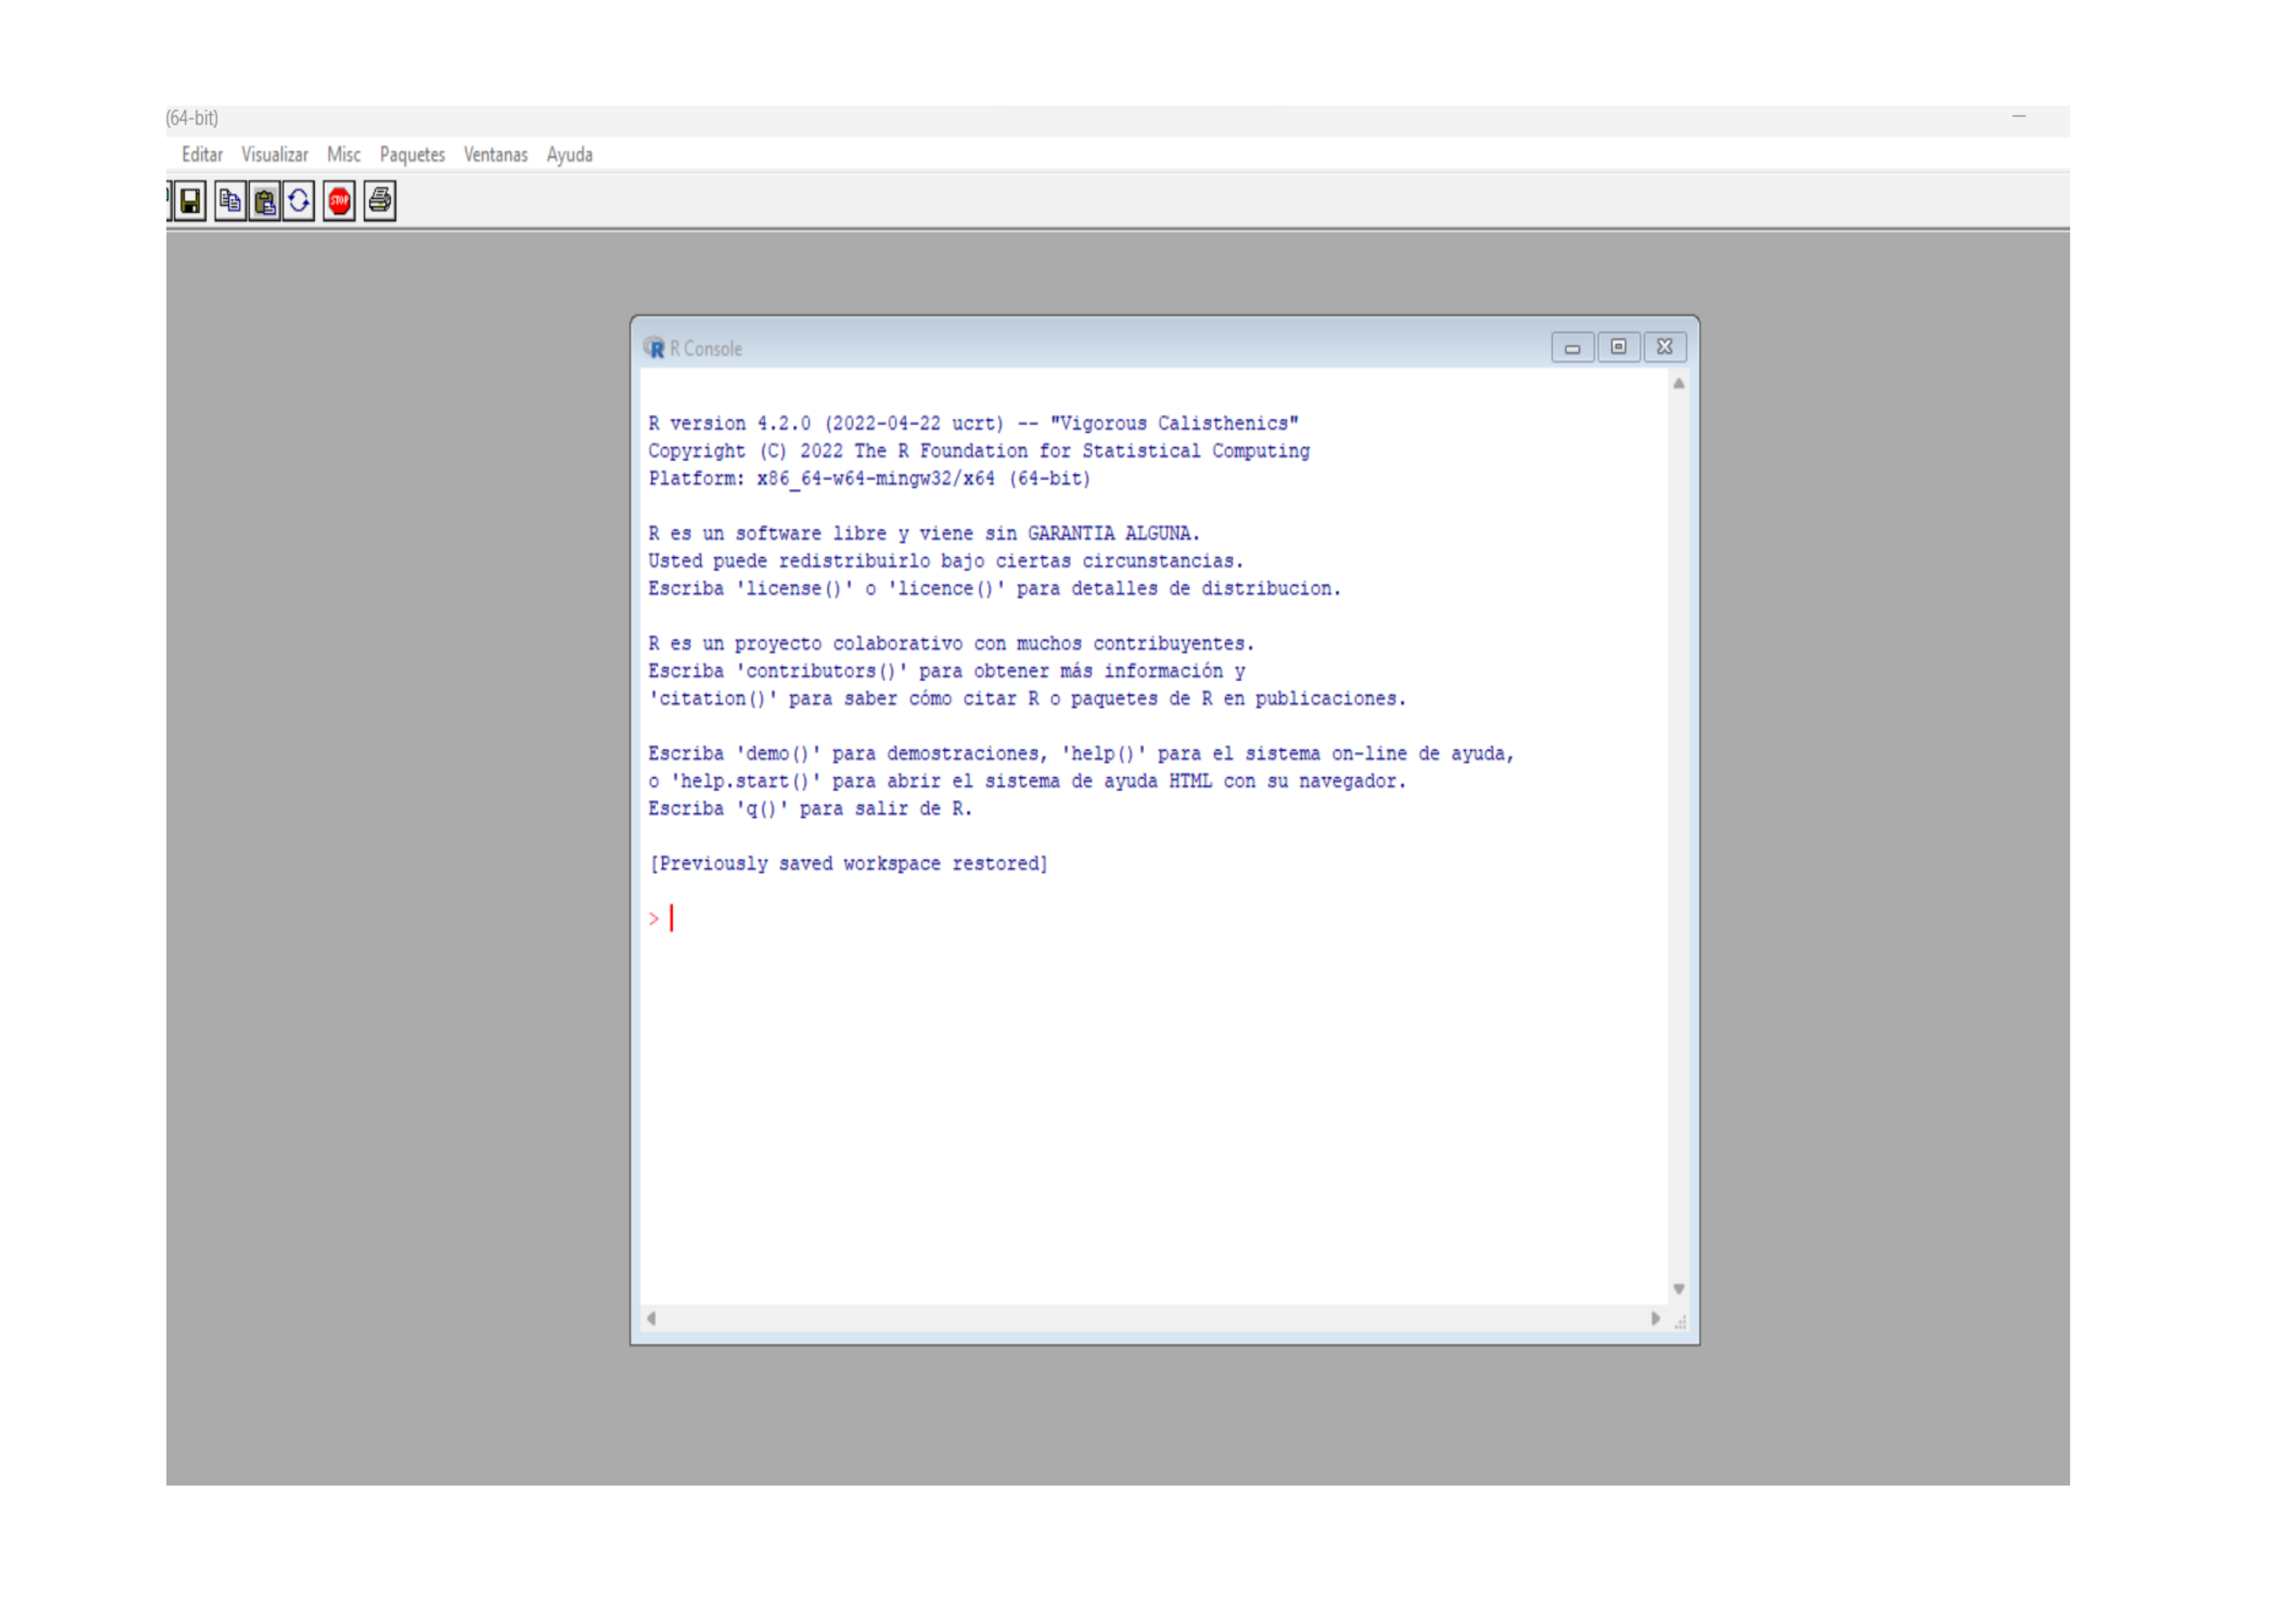2291x1624 pixels.
Task: Click the Copy and Paste arrows icon
Action: click(298, 201)
